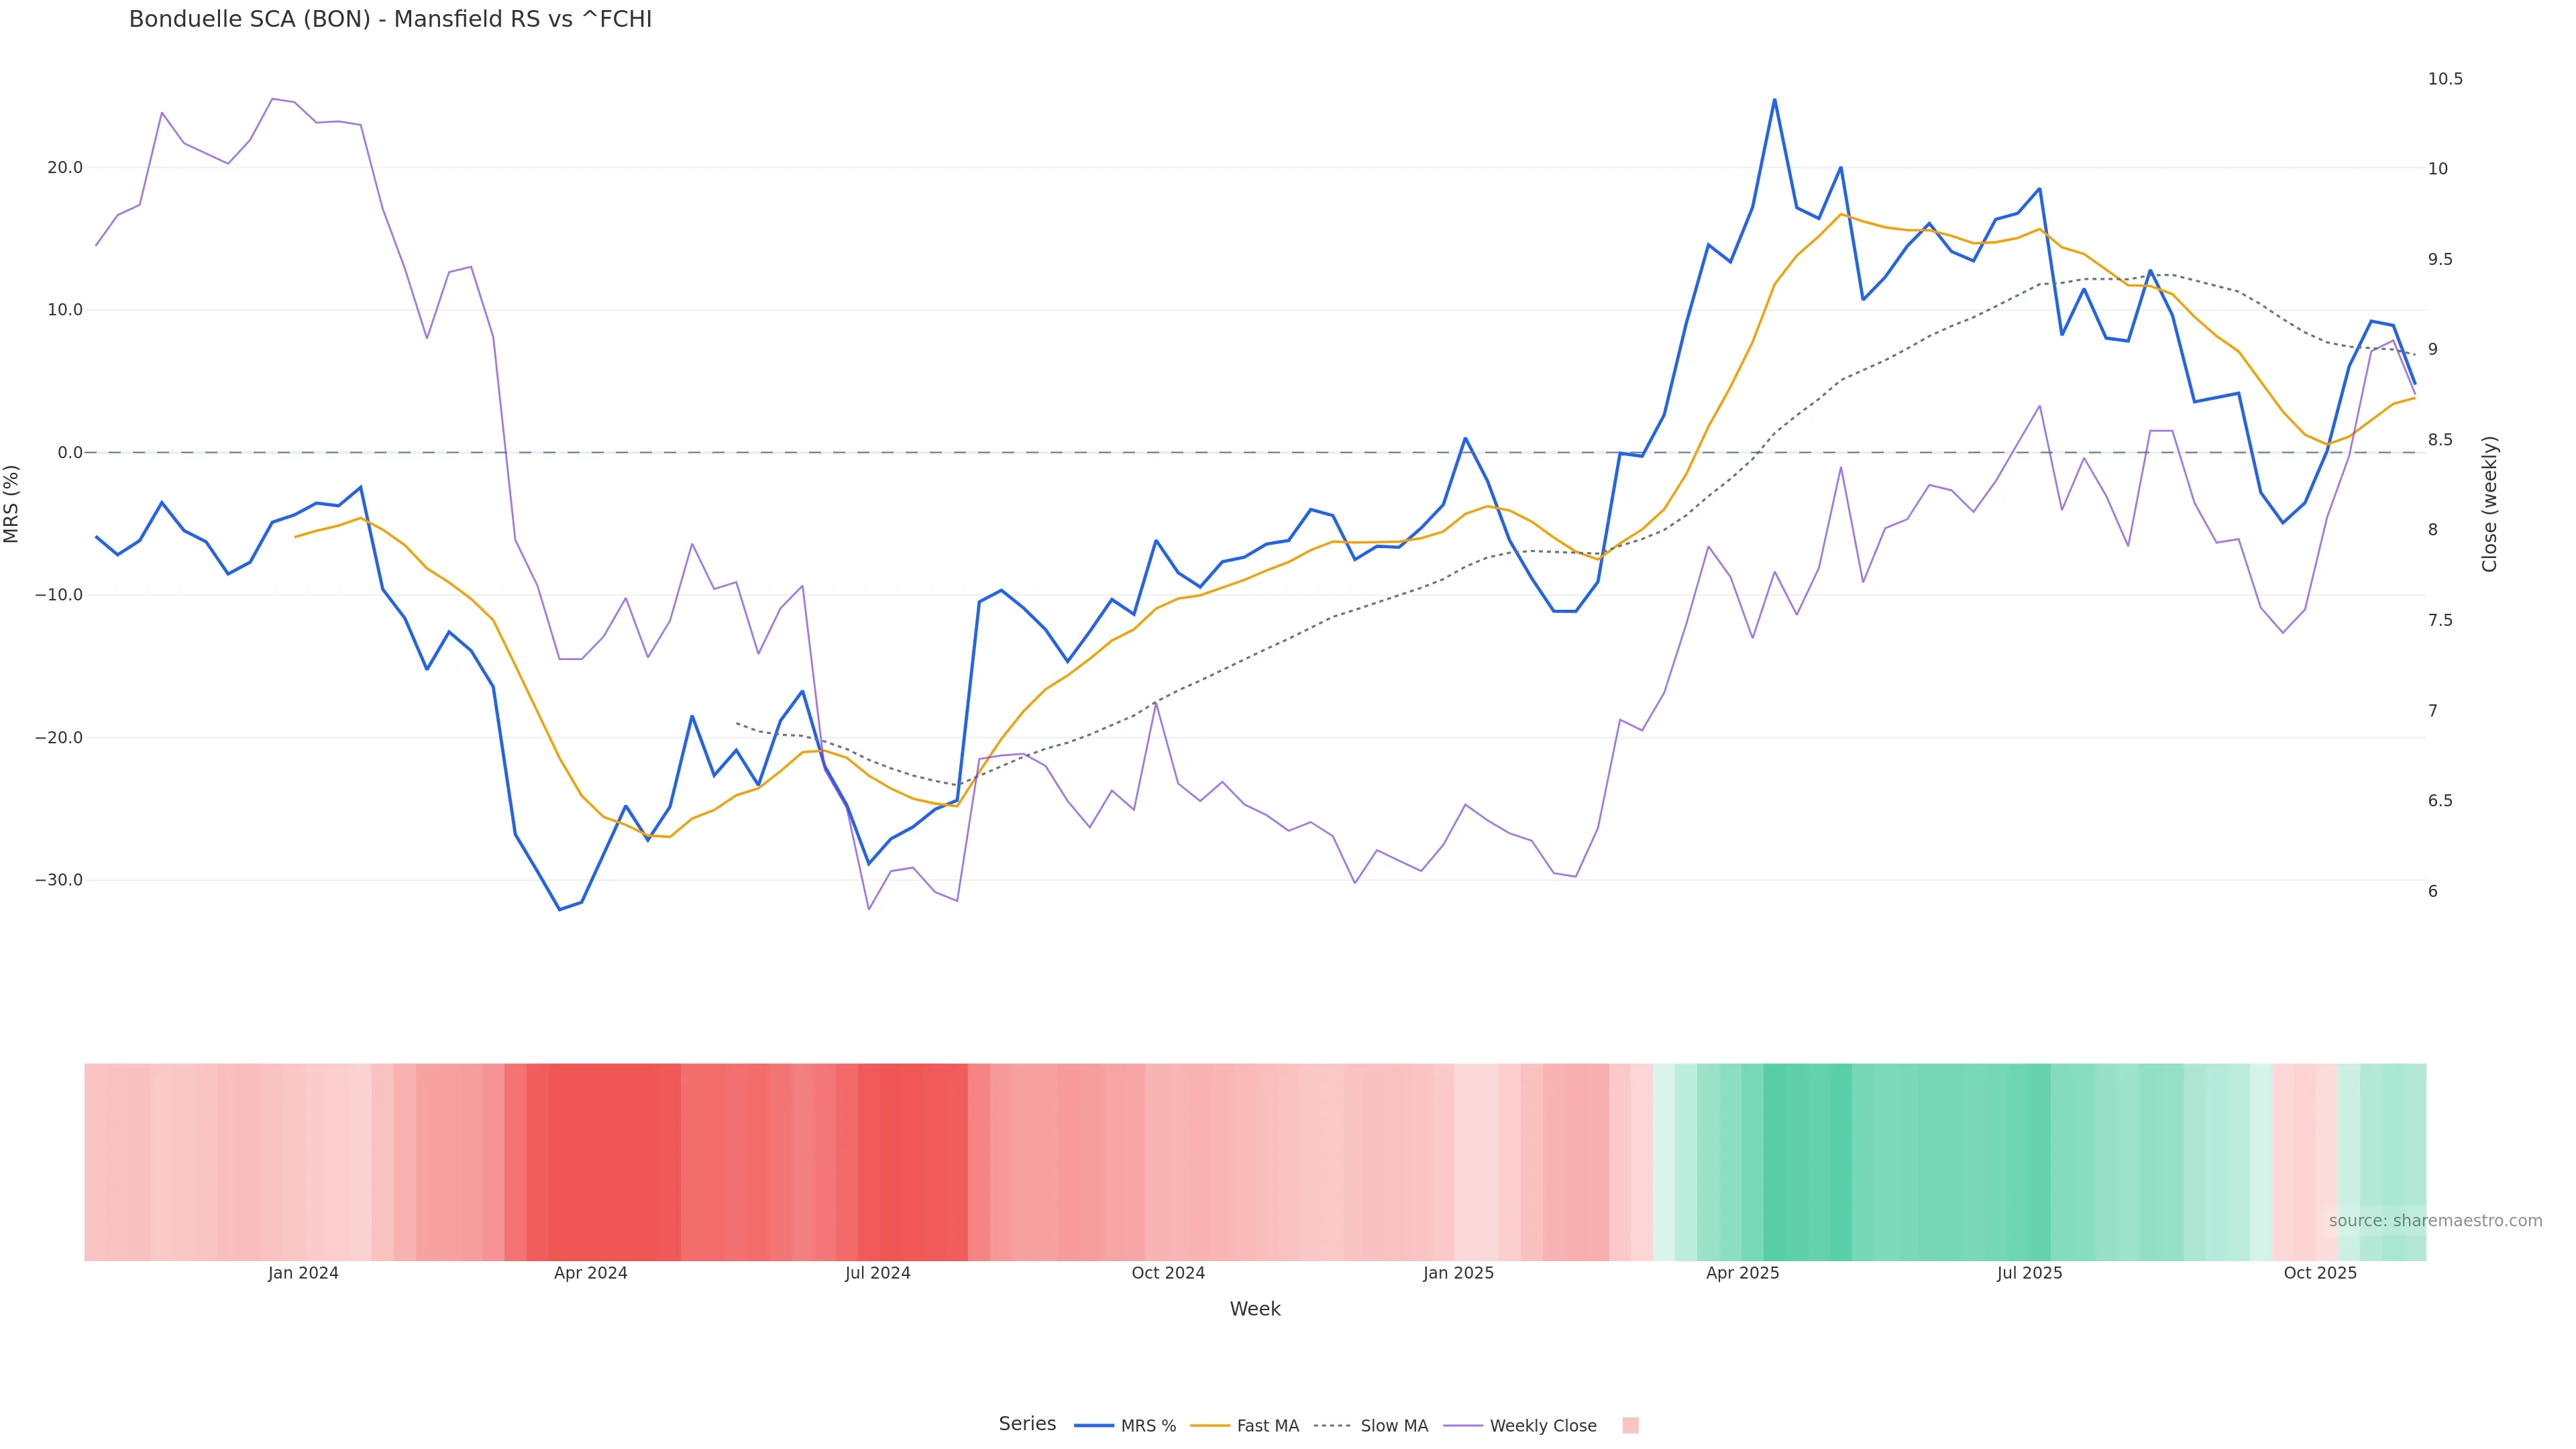Click the 10.5 tick on Close axis
The height and width of the screenshot is (1449, 2576).
2445,79
